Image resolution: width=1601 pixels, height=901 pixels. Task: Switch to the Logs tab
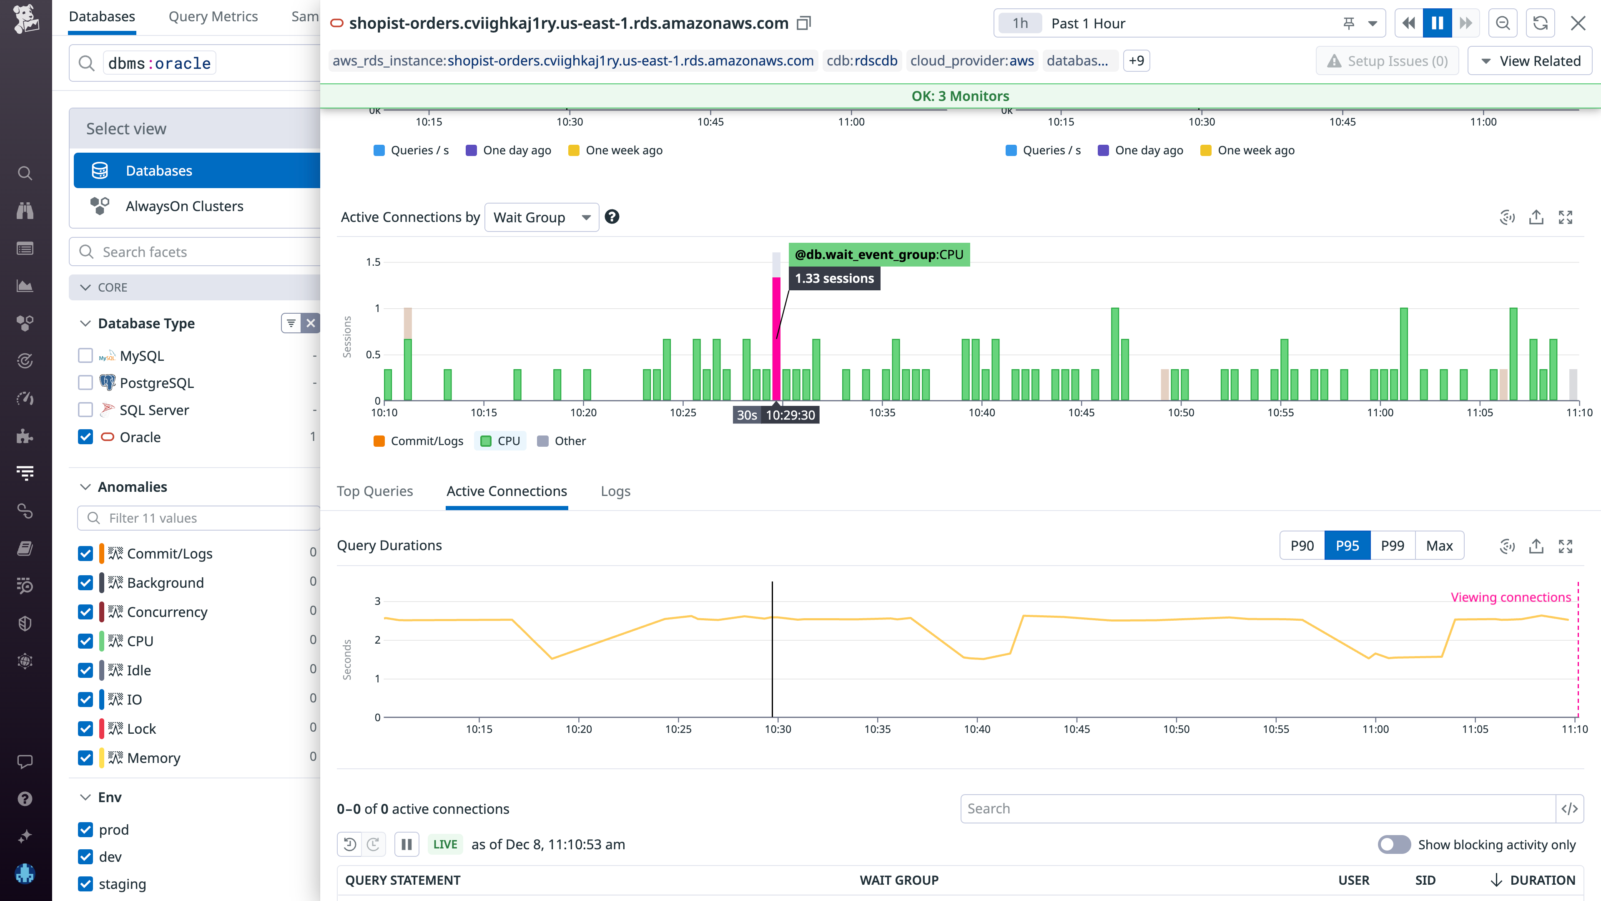click(615, 491)
